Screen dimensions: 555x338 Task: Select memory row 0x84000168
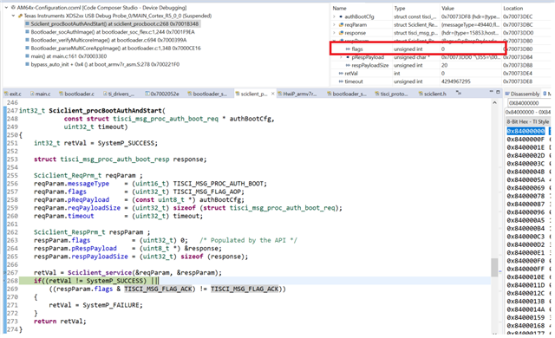pyautogui.click(x=526, y=326)
